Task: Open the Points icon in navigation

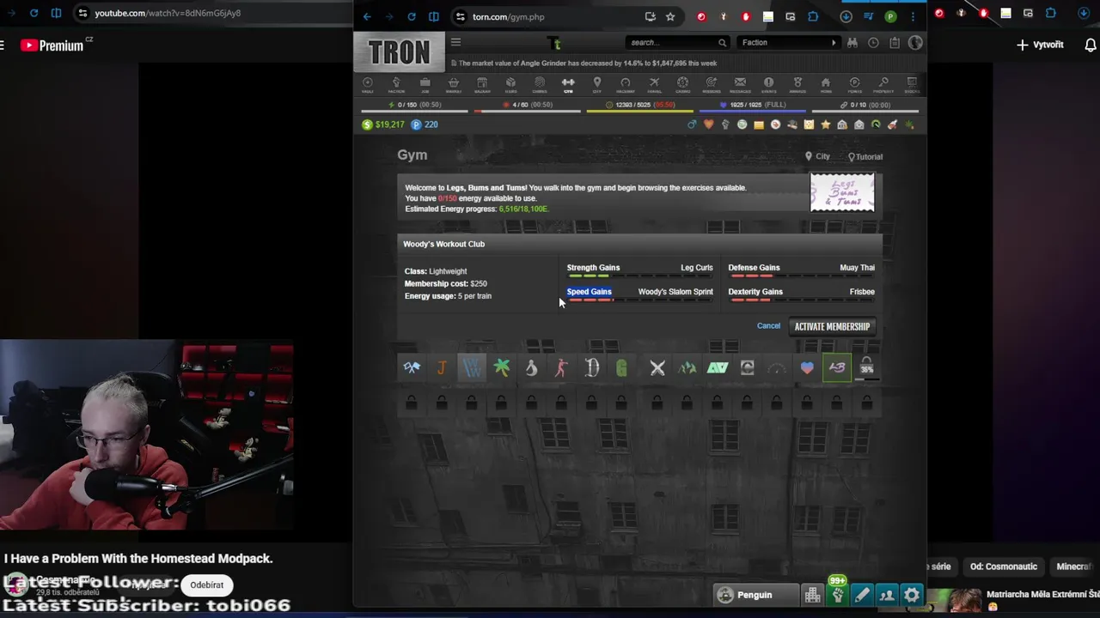Action: pyautogui.click(x=854, y=84)
